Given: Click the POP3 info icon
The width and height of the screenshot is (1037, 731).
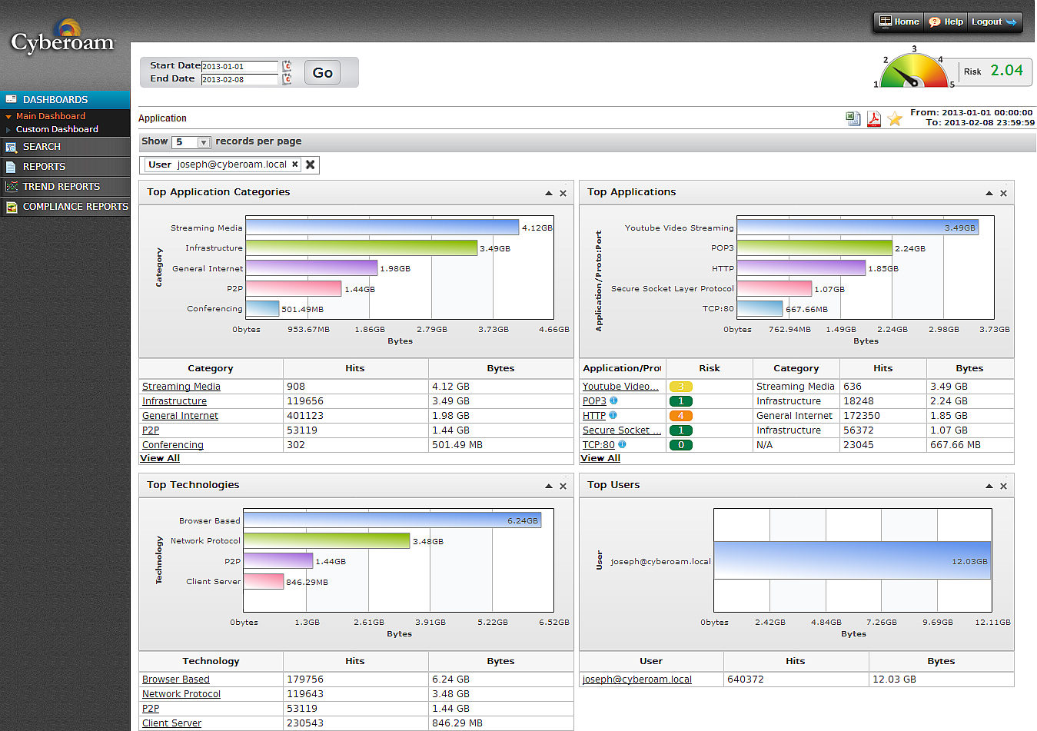Looking at the screenshot, I should [613, 400].
